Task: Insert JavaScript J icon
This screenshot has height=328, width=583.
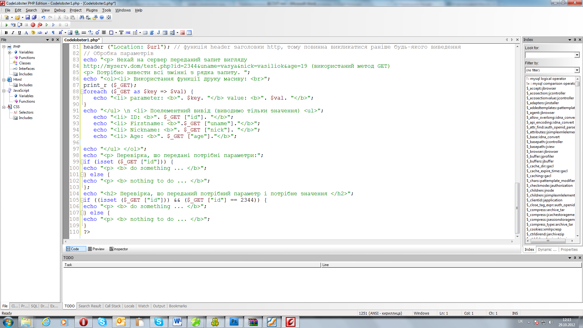Action: (x=159, y=32)
